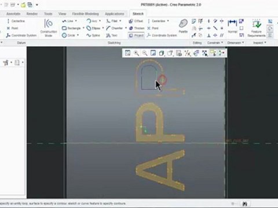The height and width of the screenshot is (208, 278).
Task: Apply the symmetric constraint
Action: [222, 21]
